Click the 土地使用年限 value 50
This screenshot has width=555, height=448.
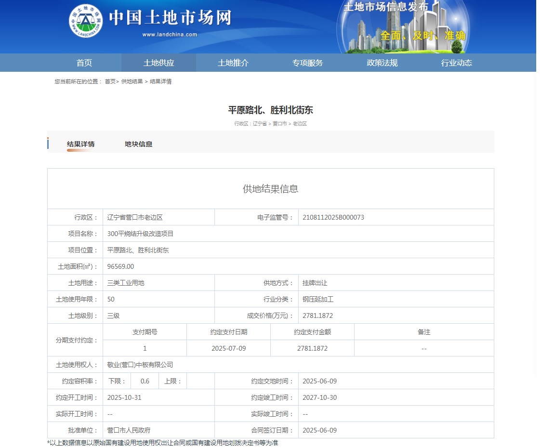pos(111,299)
